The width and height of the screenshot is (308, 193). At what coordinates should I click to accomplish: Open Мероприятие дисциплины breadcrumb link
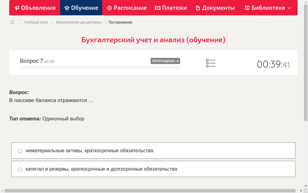[78, 22]
